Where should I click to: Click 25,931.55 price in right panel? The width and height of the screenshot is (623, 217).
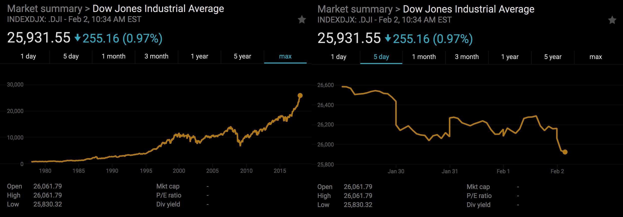(x=349, y=38)
